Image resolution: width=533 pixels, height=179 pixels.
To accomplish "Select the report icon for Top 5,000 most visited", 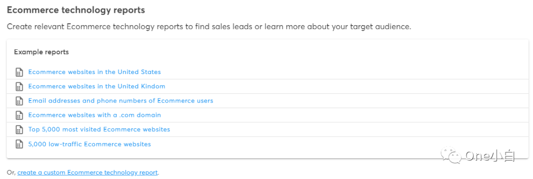I will pos(19,130).
